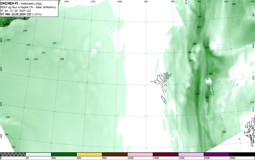Click the map value 208
The image size is (255, 160).
234,4
